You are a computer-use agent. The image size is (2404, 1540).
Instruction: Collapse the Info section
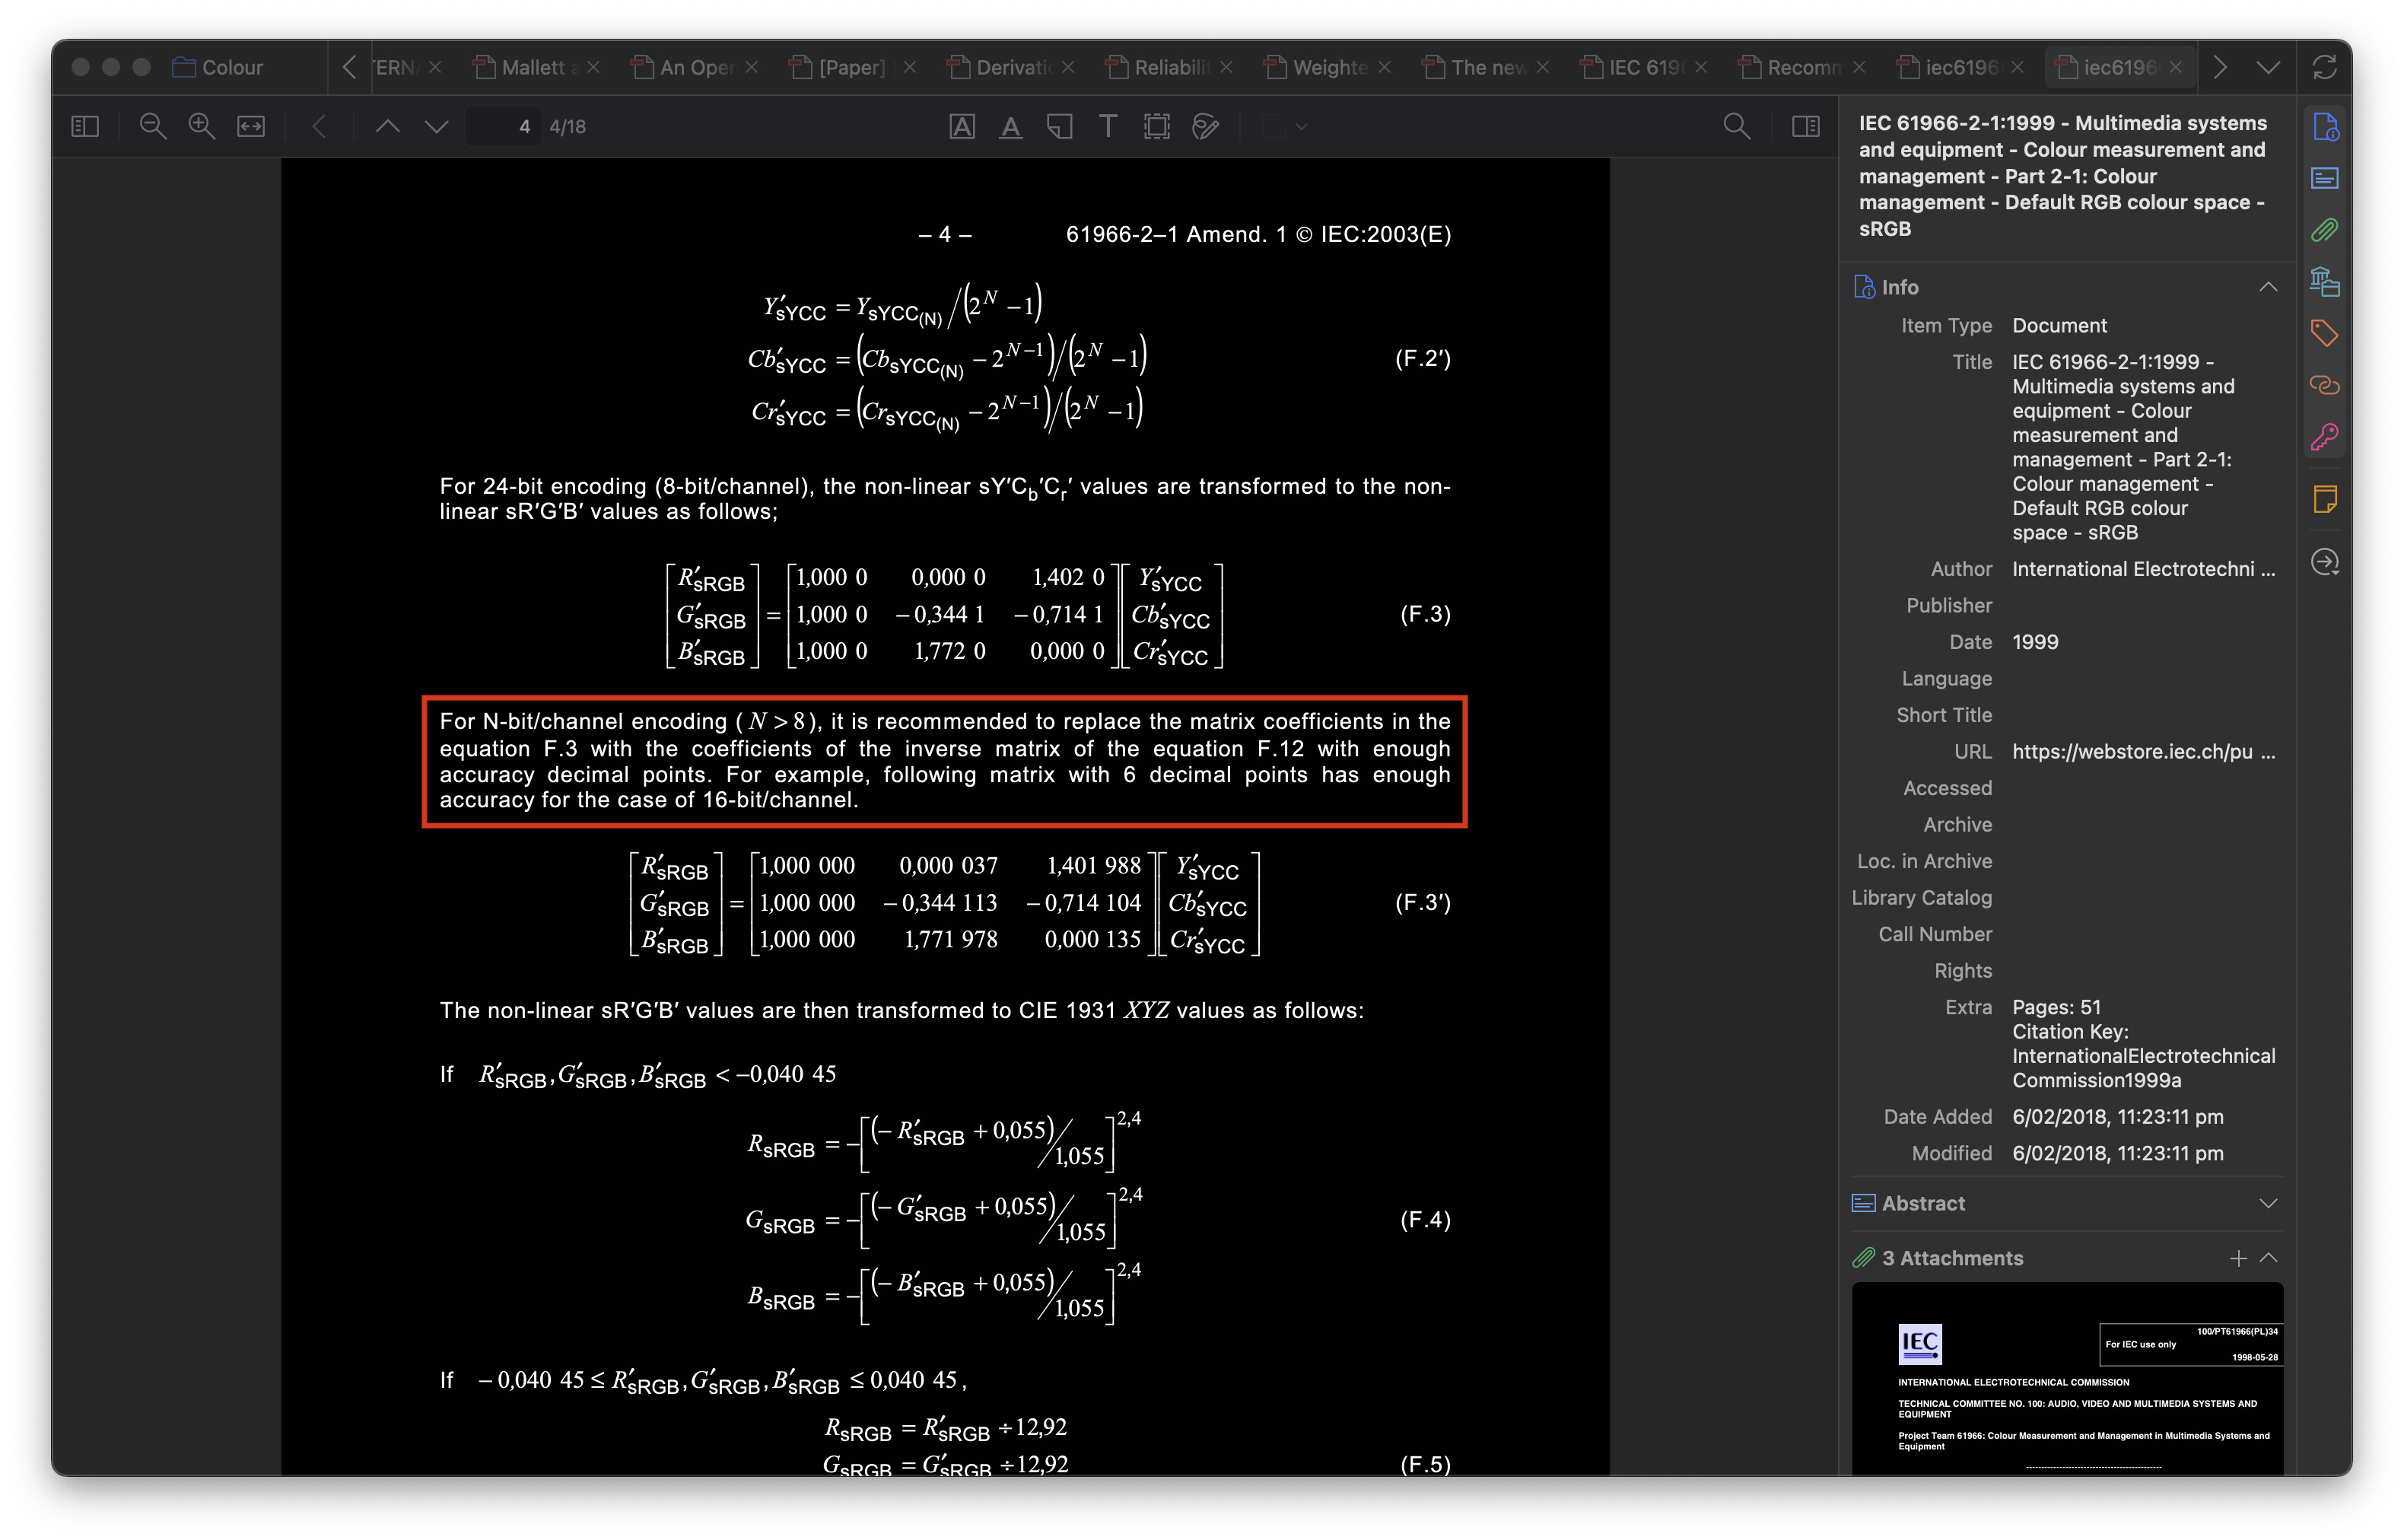click(2268, 287)
